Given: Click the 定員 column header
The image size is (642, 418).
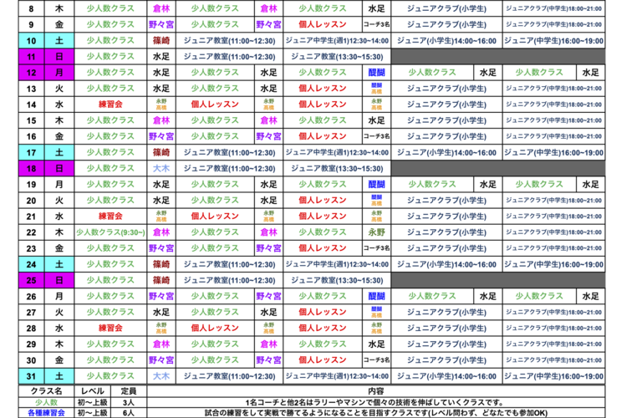Looking at the screenshot, I should click(x=129, y=390).
